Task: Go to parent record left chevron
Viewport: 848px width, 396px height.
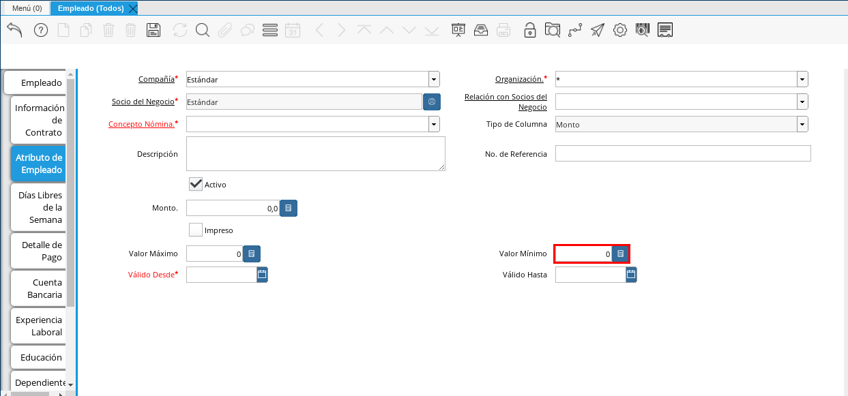Action: tap(319, 30)
